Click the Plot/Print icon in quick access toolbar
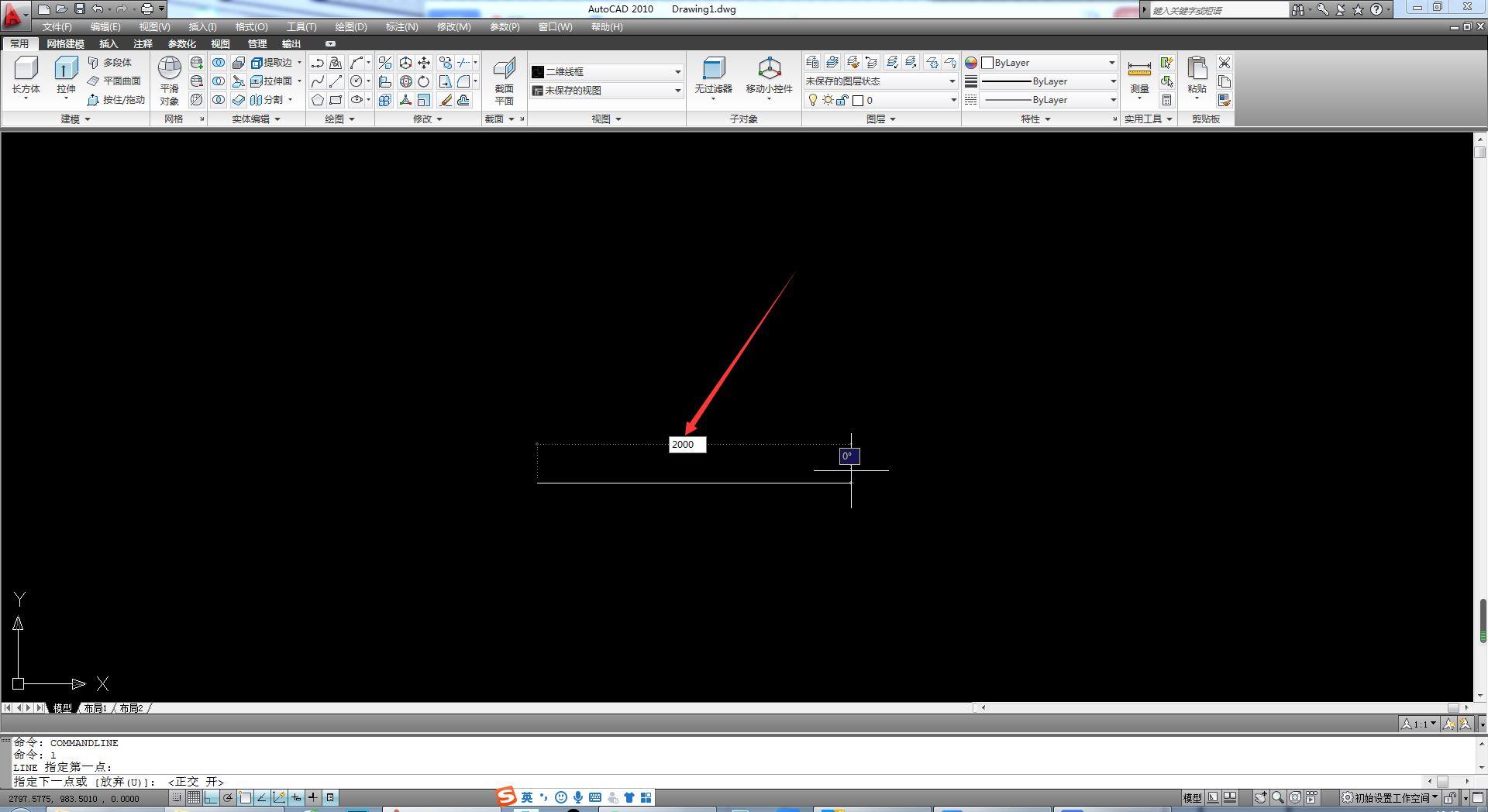 point(147,9)
